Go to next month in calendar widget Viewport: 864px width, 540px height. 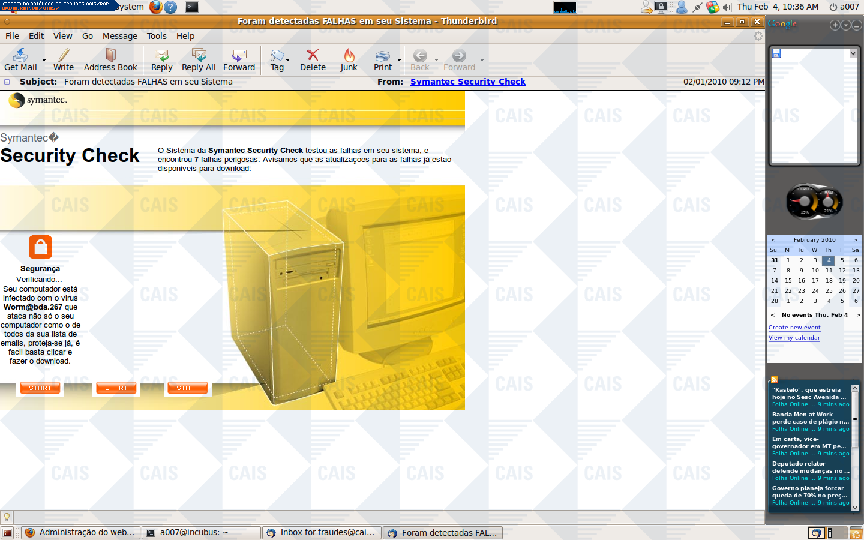[855, 240]
